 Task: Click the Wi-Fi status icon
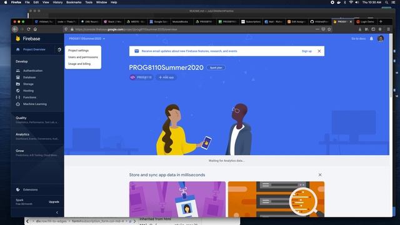(351, 2)
